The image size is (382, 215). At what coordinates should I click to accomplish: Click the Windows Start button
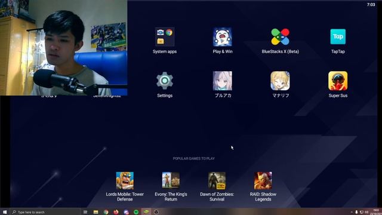coord(5,212)
